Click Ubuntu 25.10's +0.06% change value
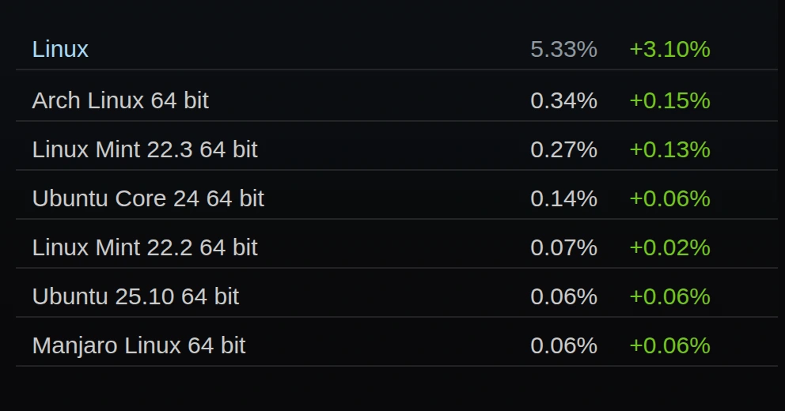Image resolution: width=785 pixels, height=411 pixels. point(669,296)
